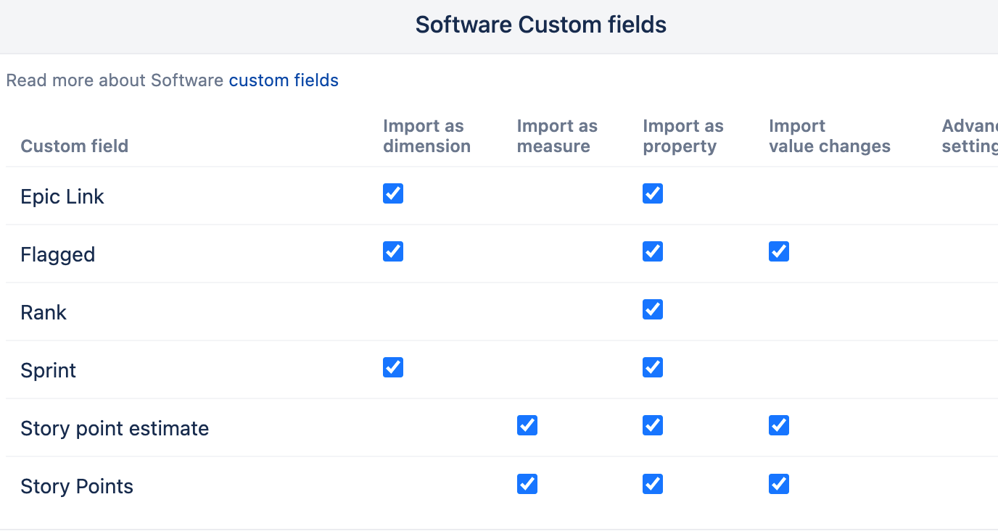Open the custom fields documentation link
998x531 pixels.
pyautogui.click(x=284, y=80)
